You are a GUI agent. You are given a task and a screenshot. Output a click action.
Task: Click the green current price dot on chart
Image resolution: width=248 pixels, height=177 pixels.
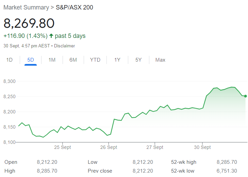(x=246, y=96)
